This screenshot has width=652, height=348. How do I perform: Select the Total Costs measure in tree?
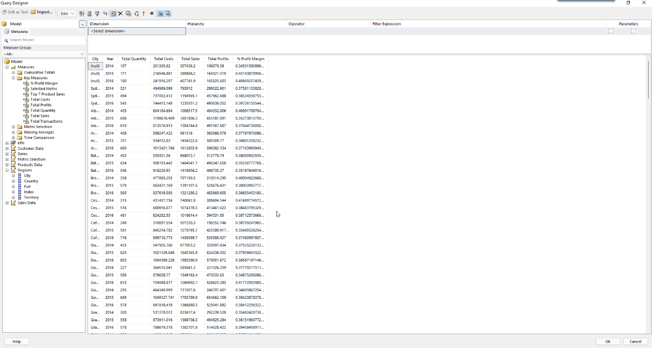[x=40, y=100]
